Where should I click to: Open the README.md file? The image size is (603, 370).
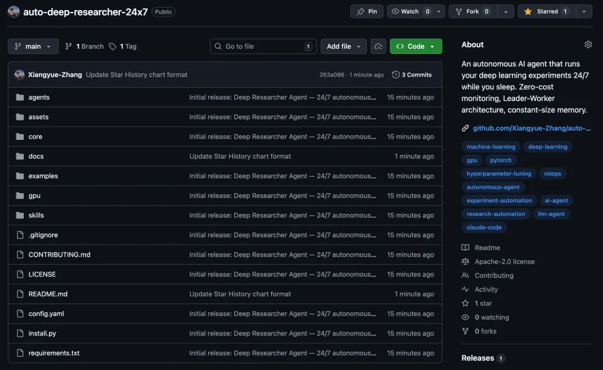point(48,294)
